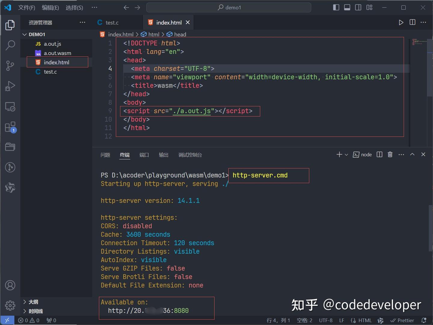Open the 编辑(E) menu
The height and width of the screenshot is (325, 433).
click(51, 8)
